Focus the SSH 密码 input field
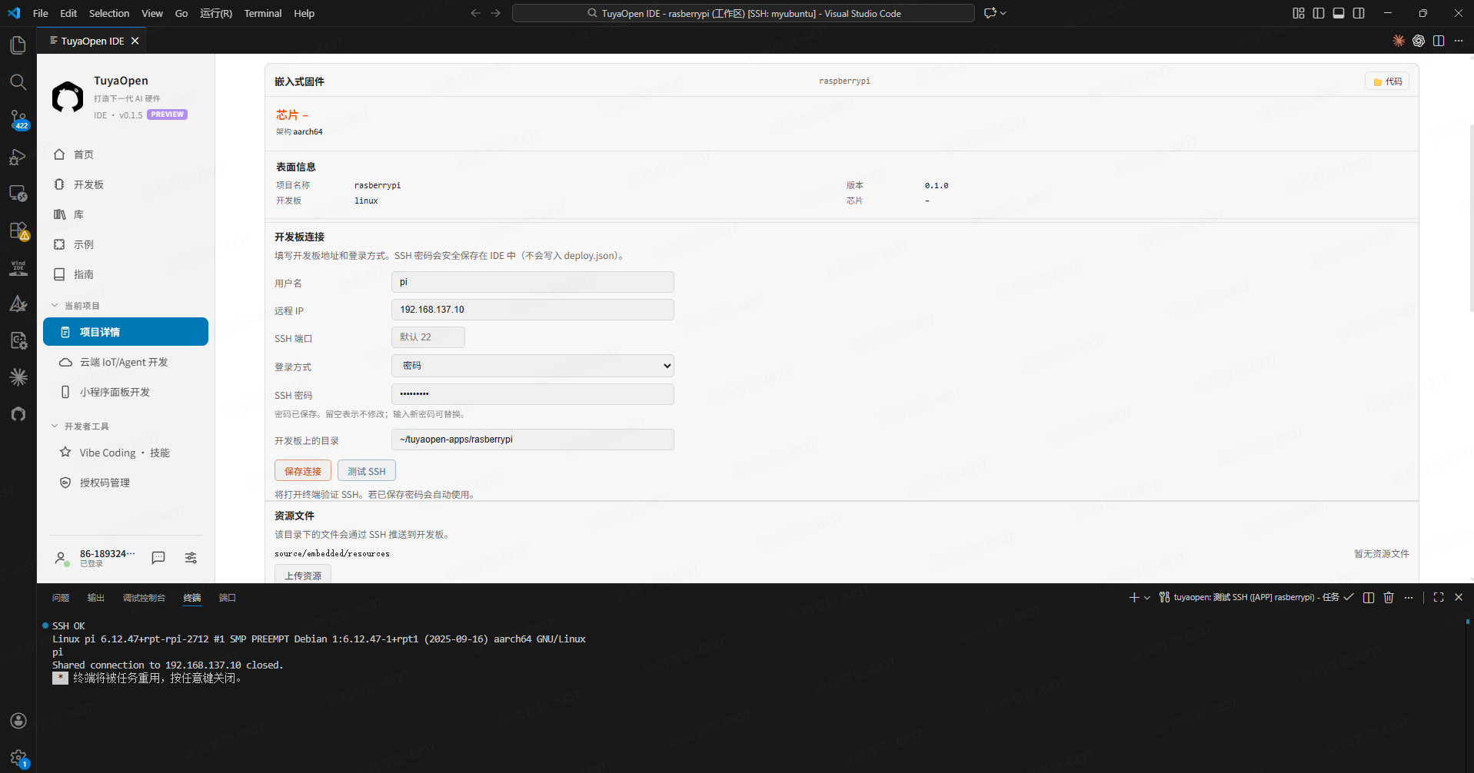The width and height of the screenshot is (1474, 773). pos(533,394)
